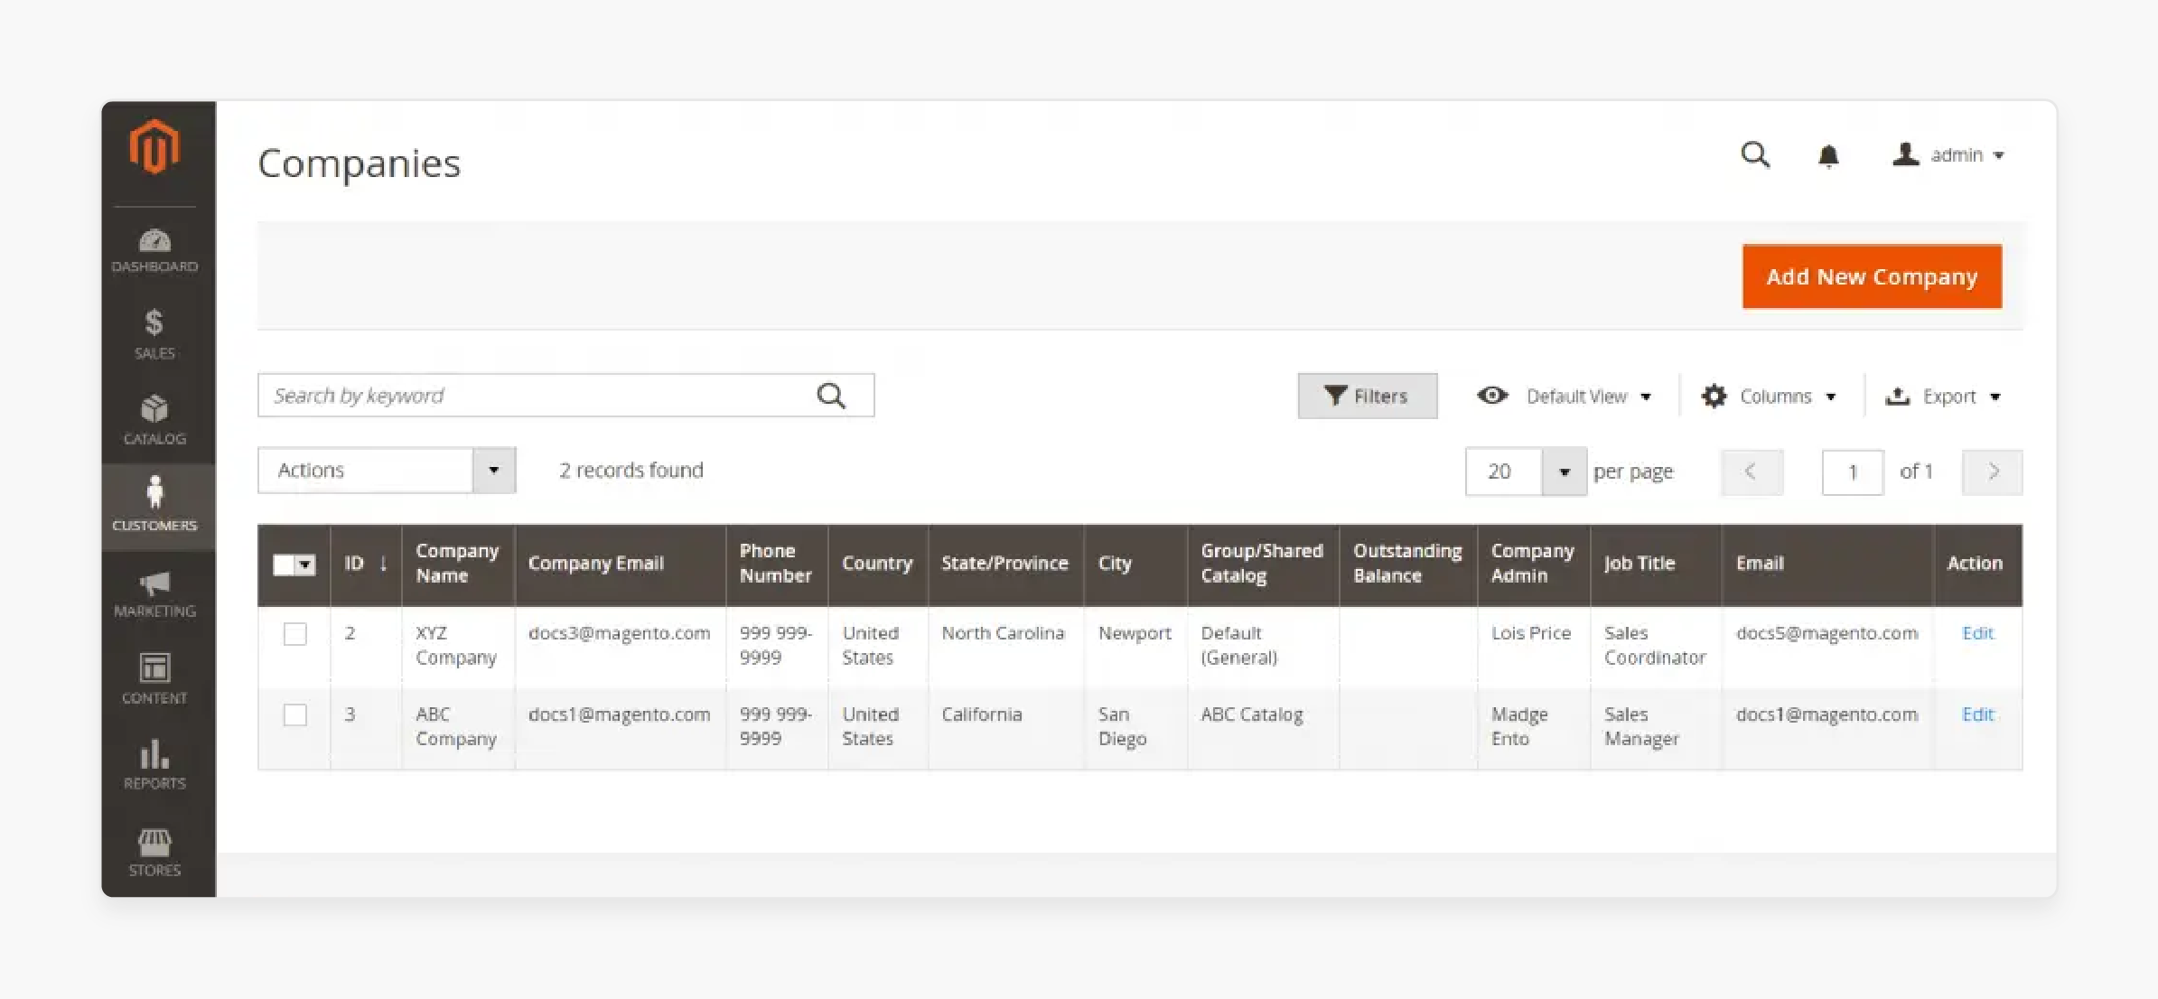The image size is (2158, 999).
Task: Open the Sales sidebar menu
Action: 154,335
